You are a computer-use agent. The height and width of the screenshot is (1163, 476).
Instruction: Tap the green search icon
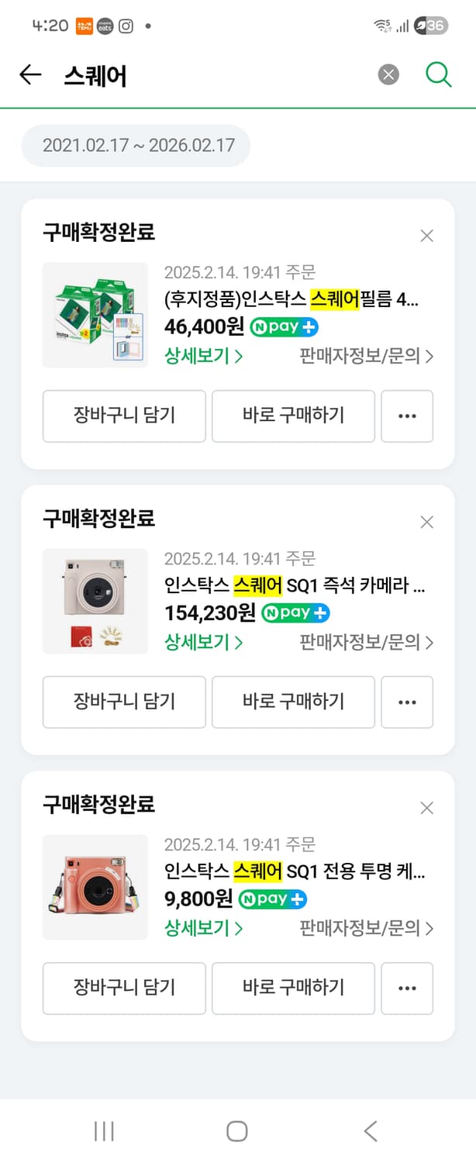[439, 74]
